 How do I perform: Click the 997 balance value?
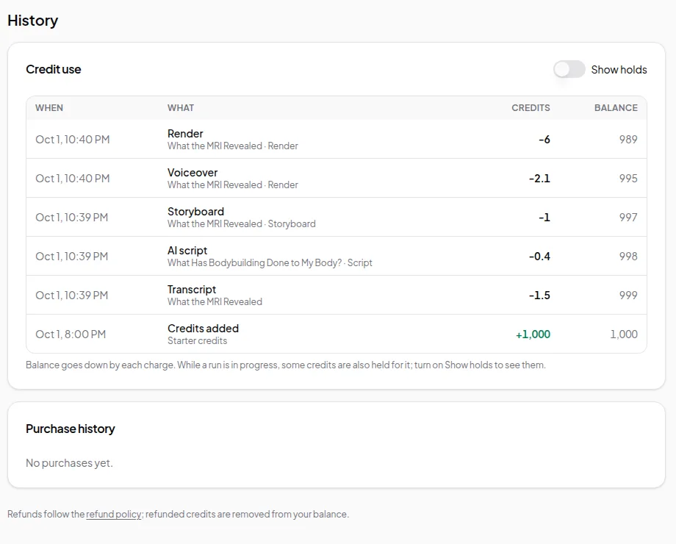pyautogui.click(x=628, y=218)
